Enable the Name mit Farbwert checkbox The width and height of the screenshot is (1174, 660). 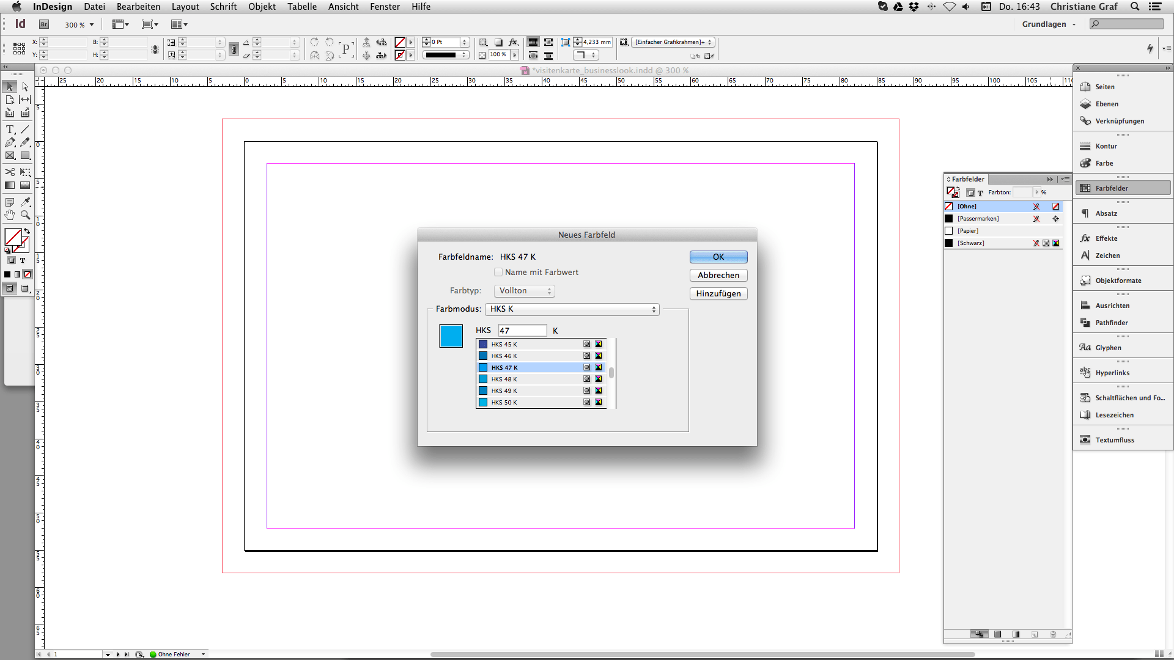coord(498,273)
